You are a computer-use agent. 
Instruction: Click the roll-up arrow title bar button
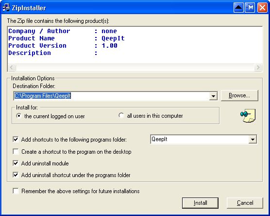point(238,8)
